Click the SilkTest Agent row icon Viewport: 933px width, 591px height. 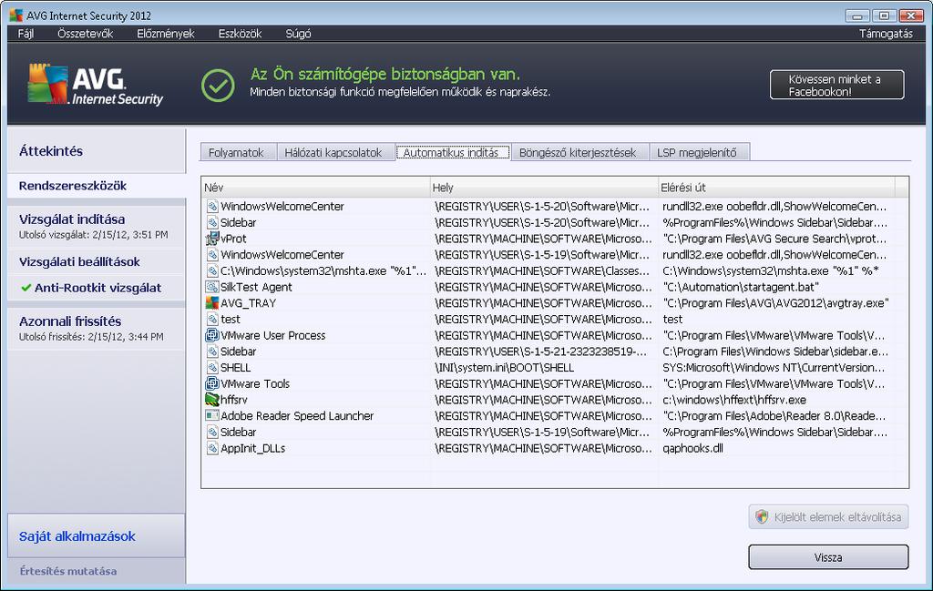[211, 287]
